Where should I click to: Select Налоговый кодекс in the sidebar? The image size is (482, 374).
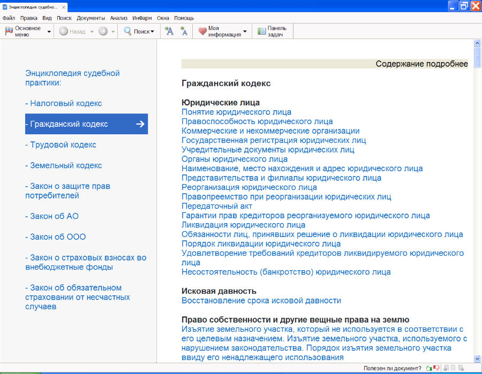tap(63, 103)
